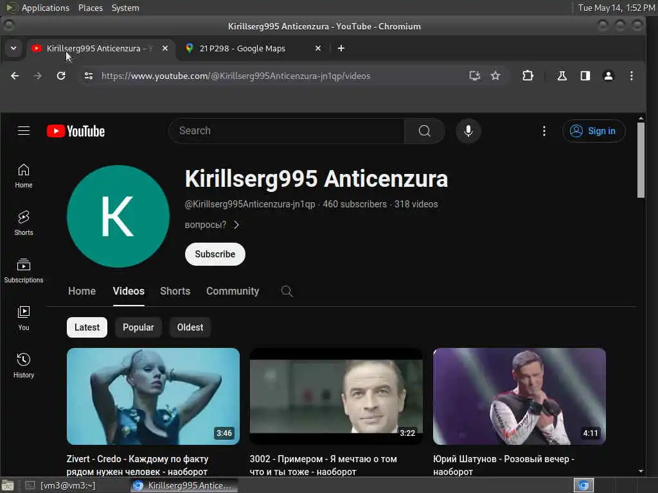
Task: Open History in the sidebar
Action: [x=24, y=365]
